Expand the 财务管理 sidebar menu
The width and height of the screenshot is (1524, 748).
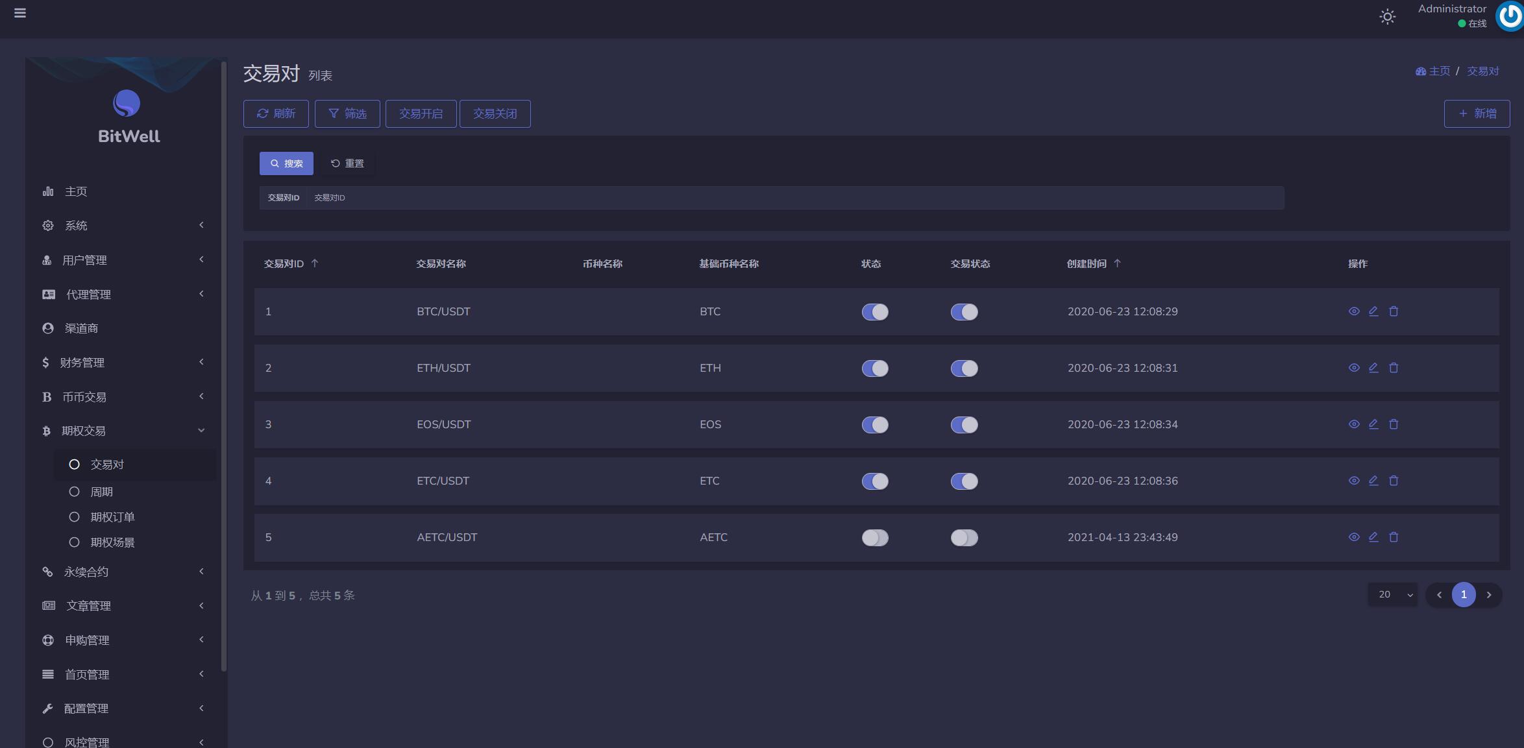coord(123,363)
